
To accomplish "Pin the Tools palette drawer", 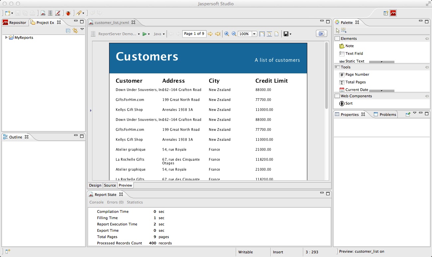I will coord(427,67).
